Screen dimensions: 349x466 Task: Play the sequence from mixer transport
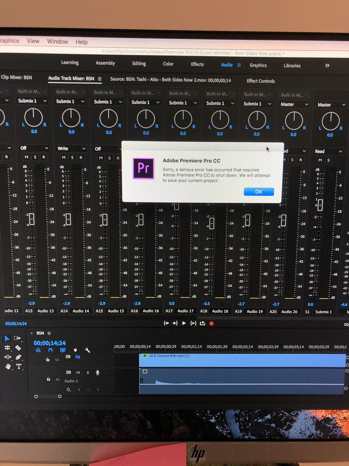coord(184,323)
